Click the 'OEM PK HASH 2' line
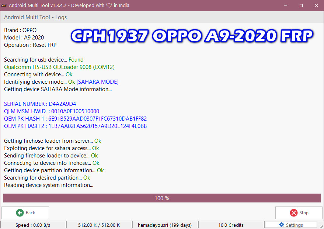 point(76,126)
